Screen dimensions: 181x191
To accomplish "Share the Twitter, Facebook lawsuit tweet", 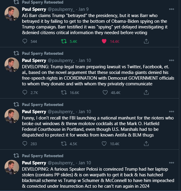I will click(146, 93).
